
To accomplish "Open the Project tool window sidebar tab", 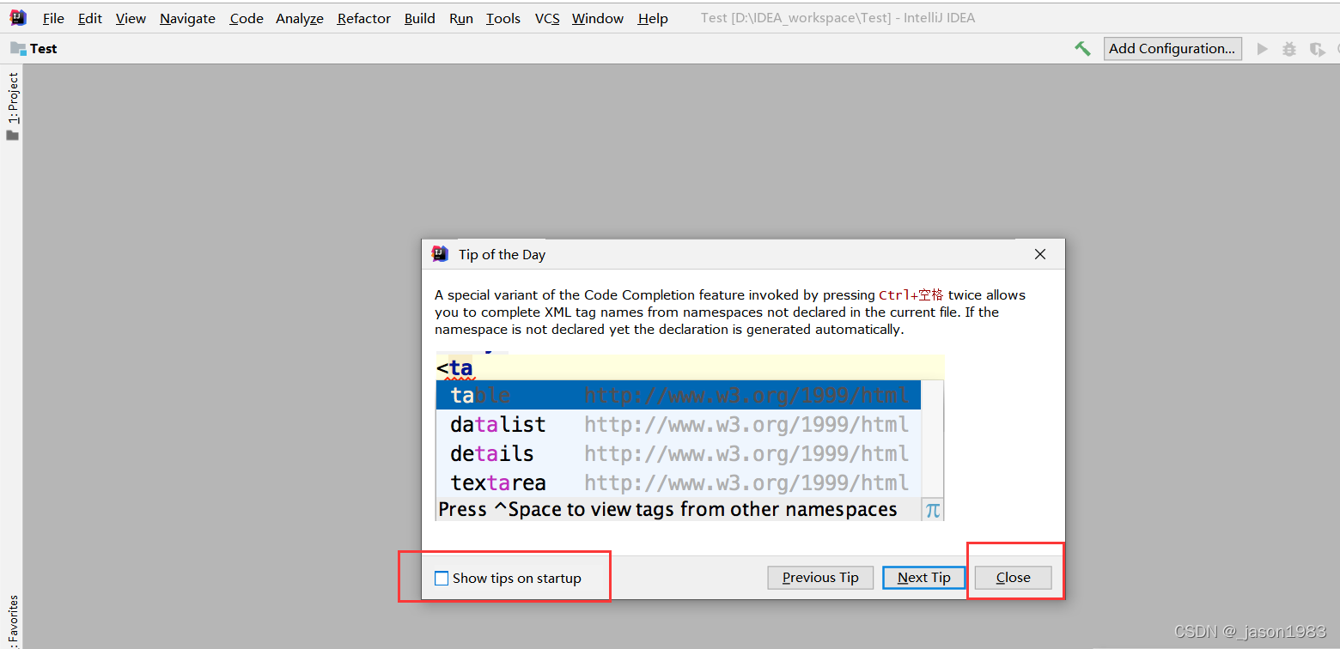I will pos(13,106).
